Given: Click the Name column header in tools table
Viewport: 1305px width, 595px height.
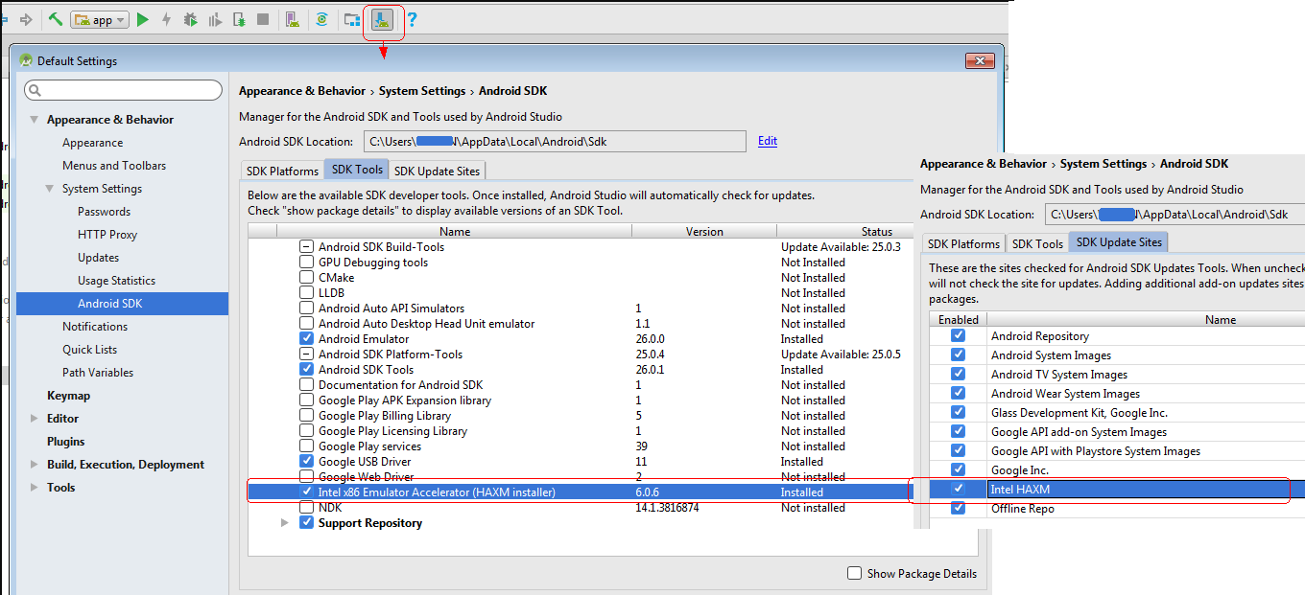Looking at the screenshot, I should point(455,231).
